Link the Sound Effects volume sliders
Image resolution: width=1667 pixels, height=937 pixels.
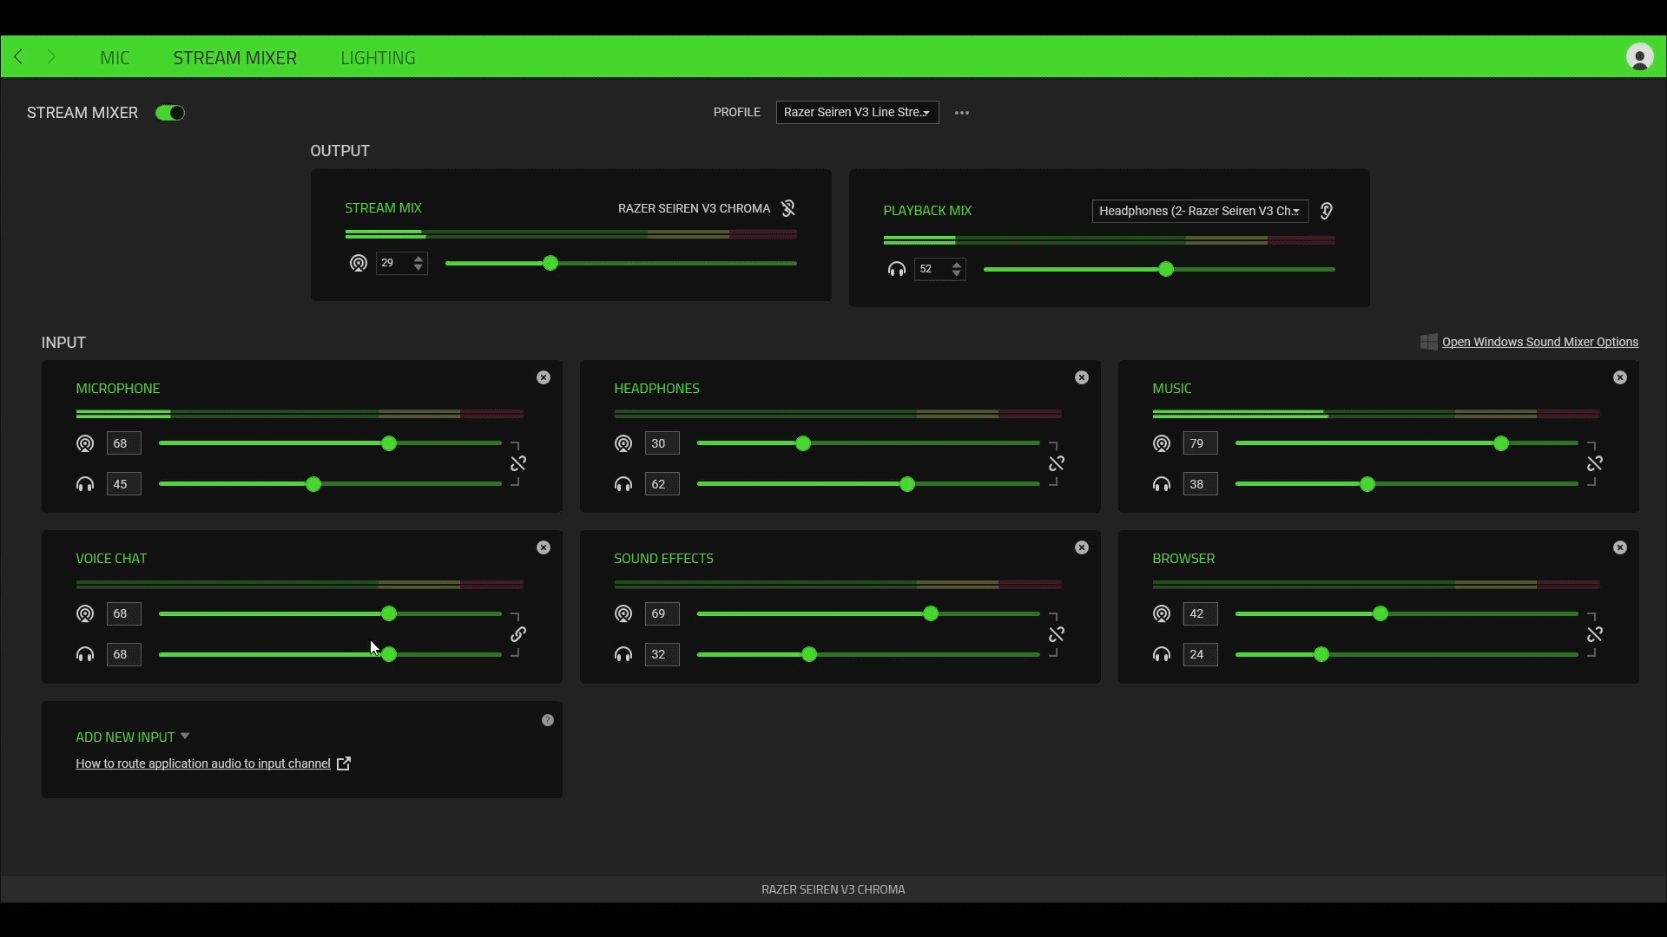(x=1057, y=634)
